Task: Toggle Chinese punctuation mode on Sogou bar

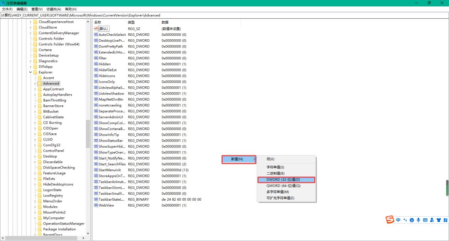Action: pos(405,220)
